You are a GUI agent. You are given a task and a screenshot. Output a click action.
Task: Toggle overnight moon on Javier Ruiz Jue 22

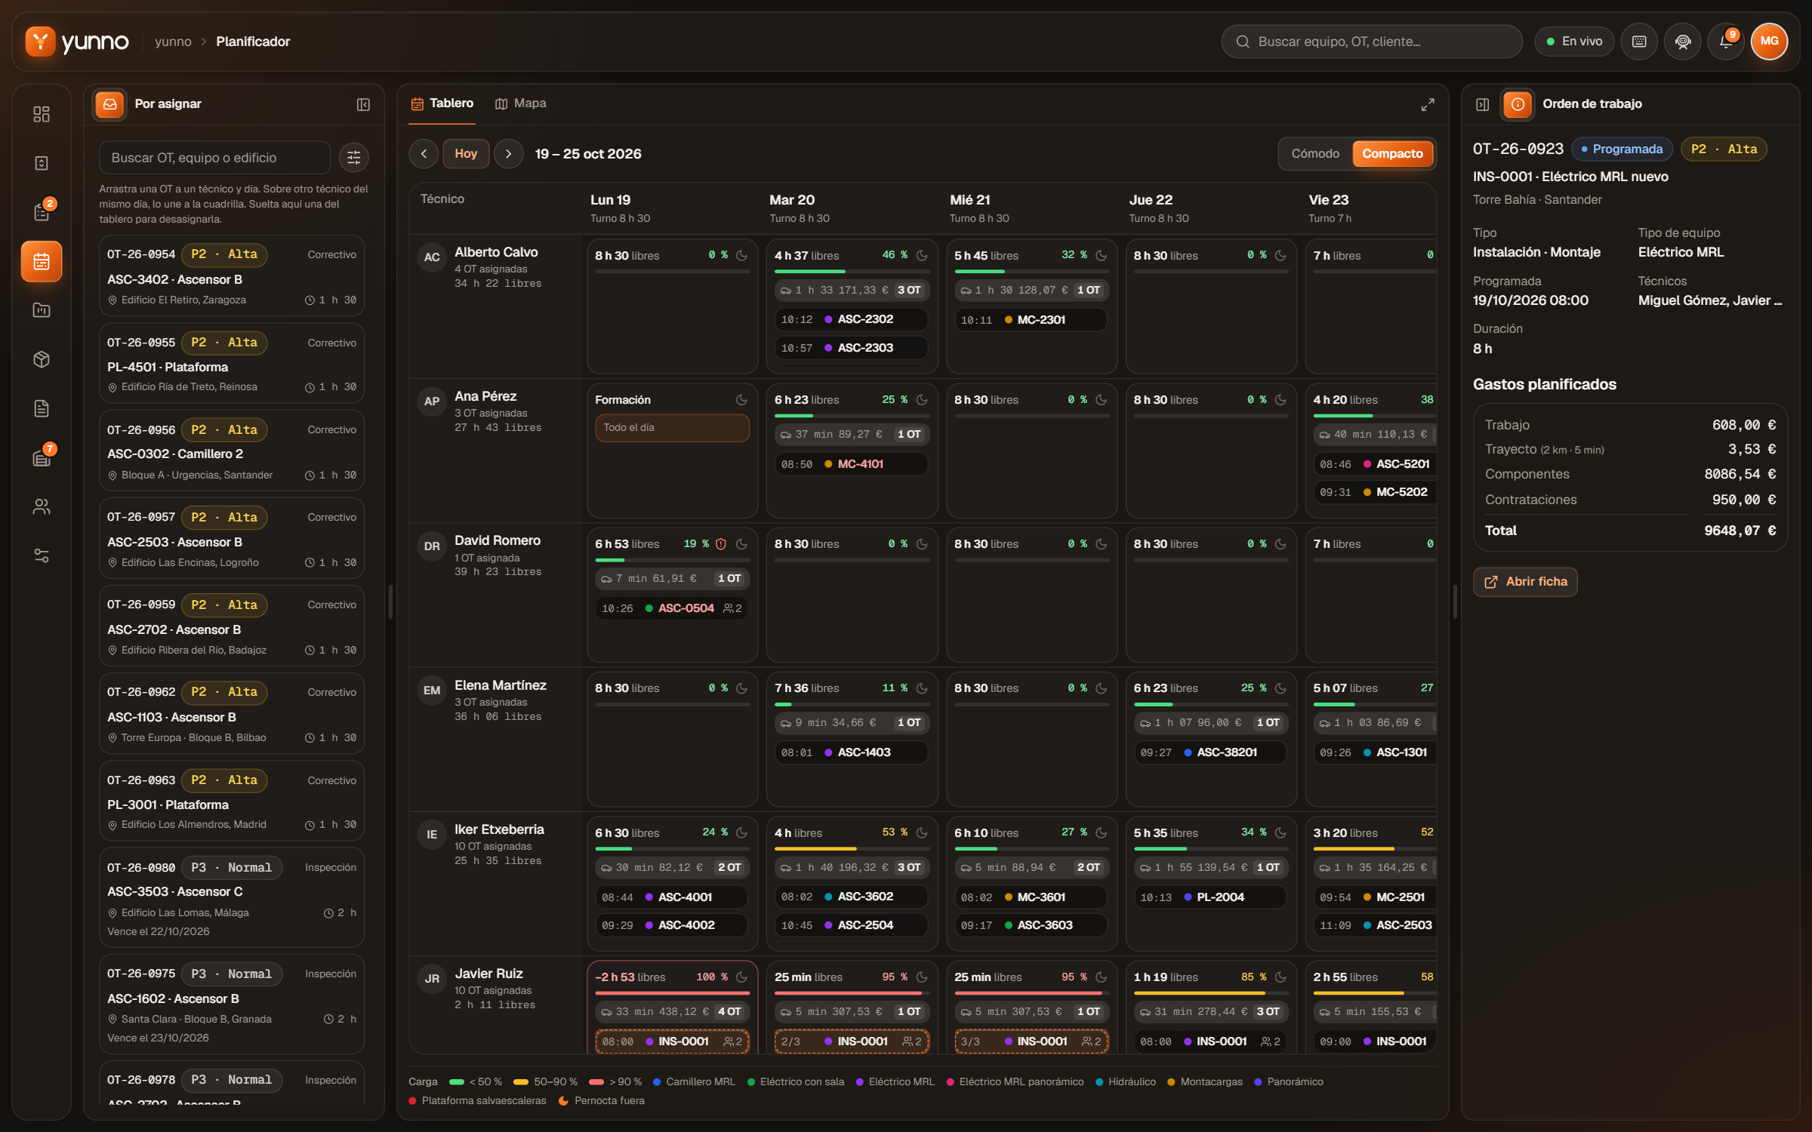(1280, 977)
